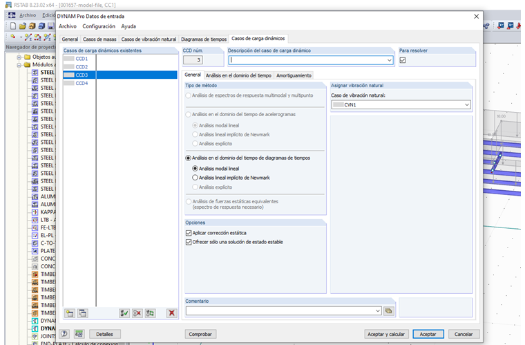Click CCD3 gray color swatch in list
Viewport: 525px width, 345px height.
69,75
